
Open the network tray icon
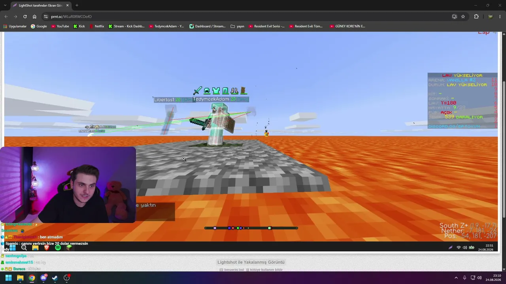click(473, 278)
